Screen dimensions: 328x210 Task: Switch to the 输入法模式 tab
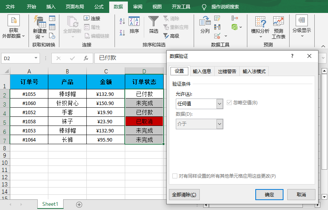(x=254, y=71)
